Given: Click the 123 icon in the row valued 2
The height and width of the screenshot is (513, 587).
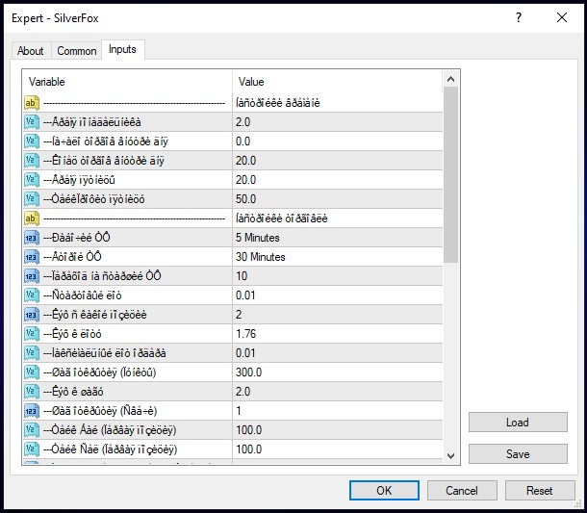Looking at the screenshot, I should coord(32,315).
